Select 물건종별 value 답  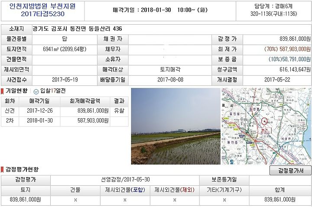pos(65,39)
